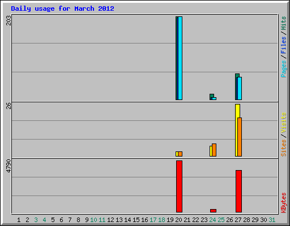Click the 203 axis maximum label
The width and height of the screenshot is (290, 226).
8,20
